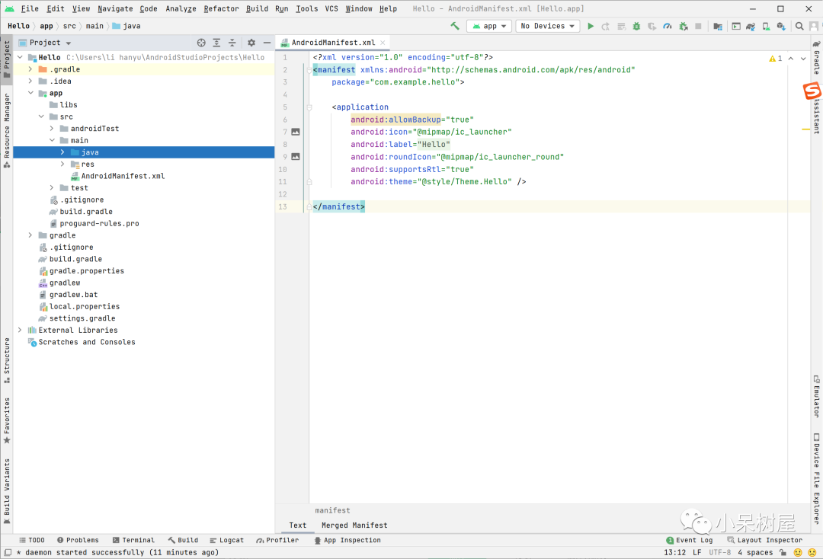Switch to the Merged Manifest tab
This screenshot has height=559, width=823.
354,525
